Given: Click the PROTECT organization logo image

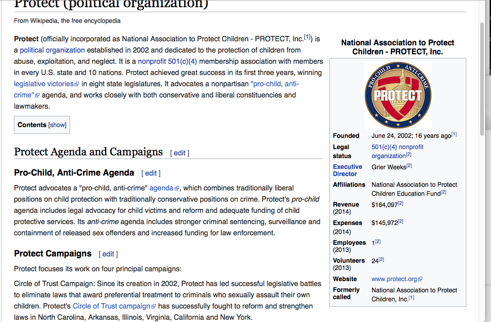Looking at the screenshot, I should [398, 95].
